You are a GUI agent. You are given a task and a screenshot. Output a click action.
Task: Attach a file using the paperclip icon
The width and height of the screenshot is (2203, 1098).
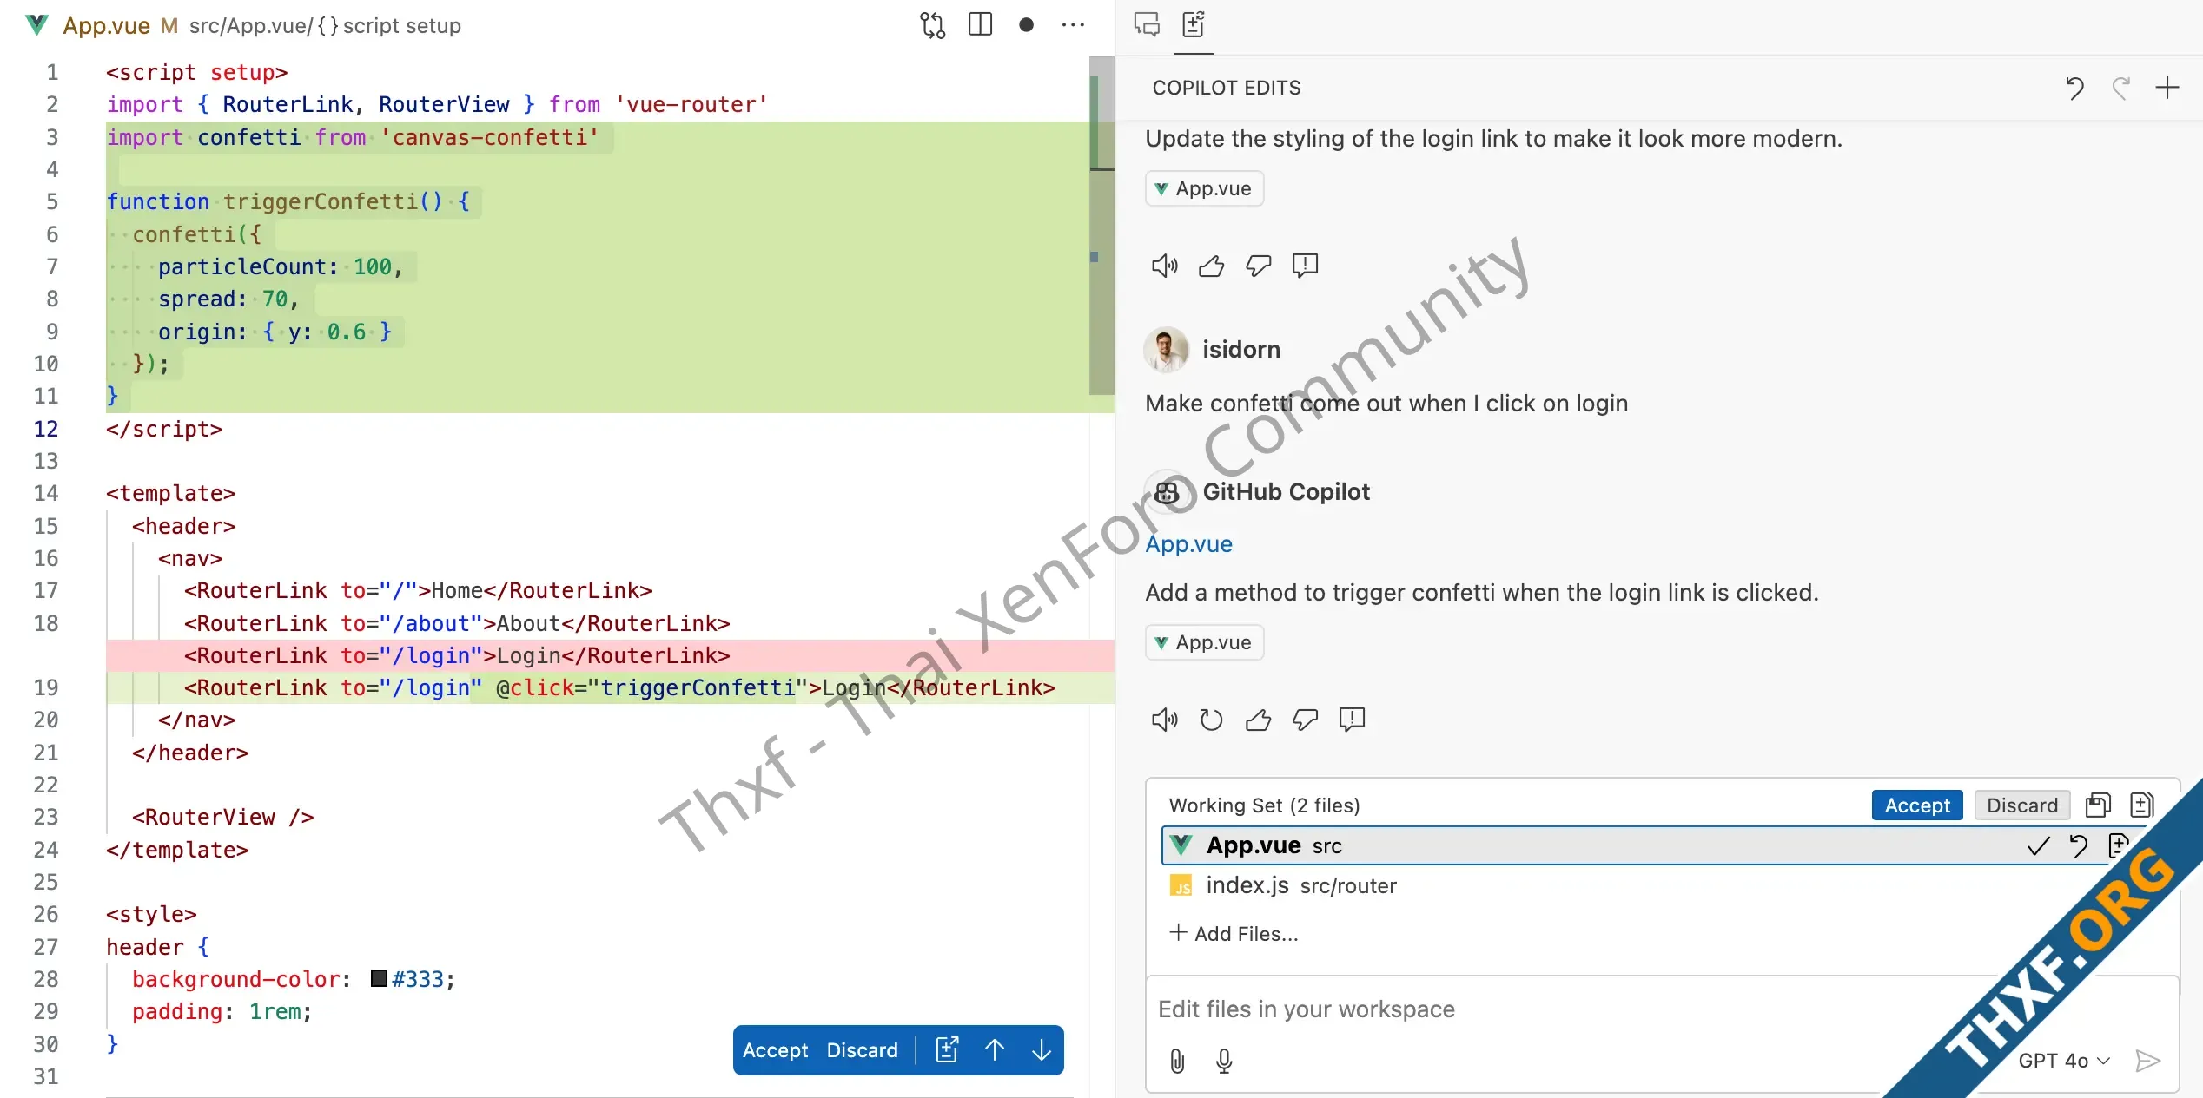coord(1177,1061)
